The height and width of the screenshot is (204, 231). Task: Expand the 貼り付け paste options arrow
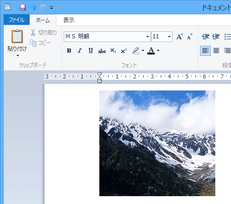point(18,55)
